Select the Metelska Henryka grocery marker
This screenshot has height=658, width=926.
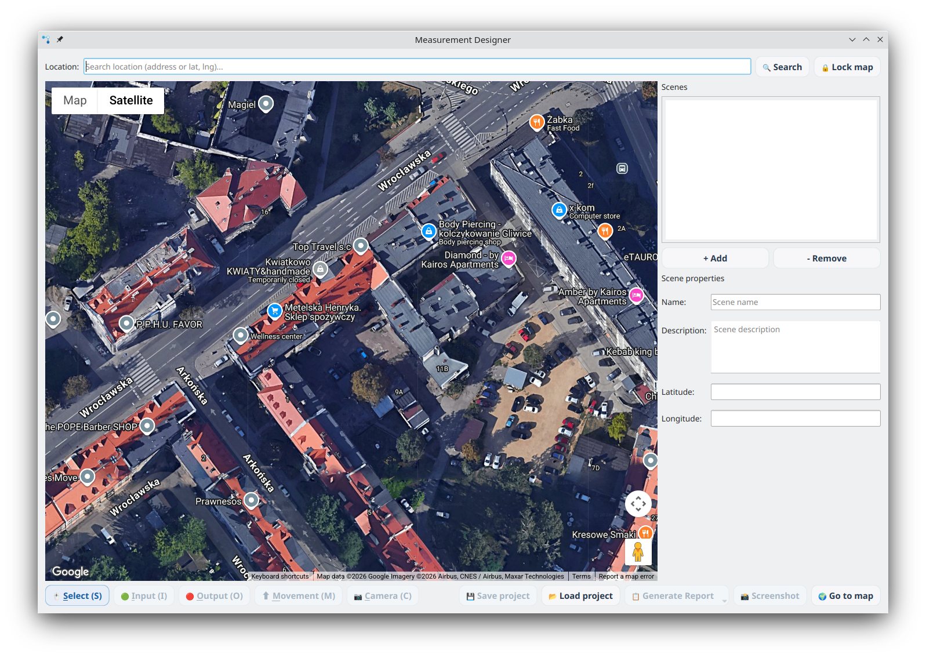pyautogui.click(x=275, y=311)
